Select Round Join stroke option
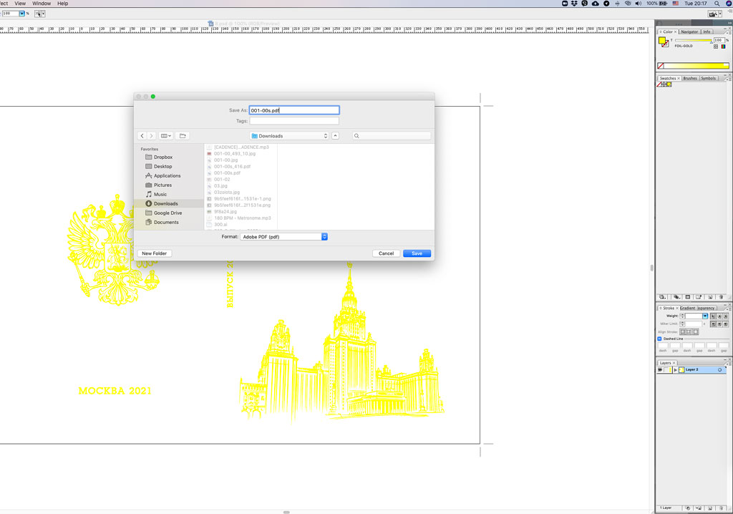The image size is (733, 514). coord(719,324)
